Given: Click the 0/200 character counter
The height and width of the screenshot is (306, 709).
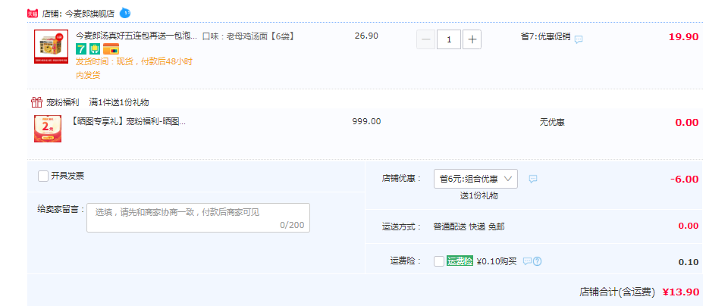Looking at the screenshot, I should pyautogui.click(x=292, y=225).
